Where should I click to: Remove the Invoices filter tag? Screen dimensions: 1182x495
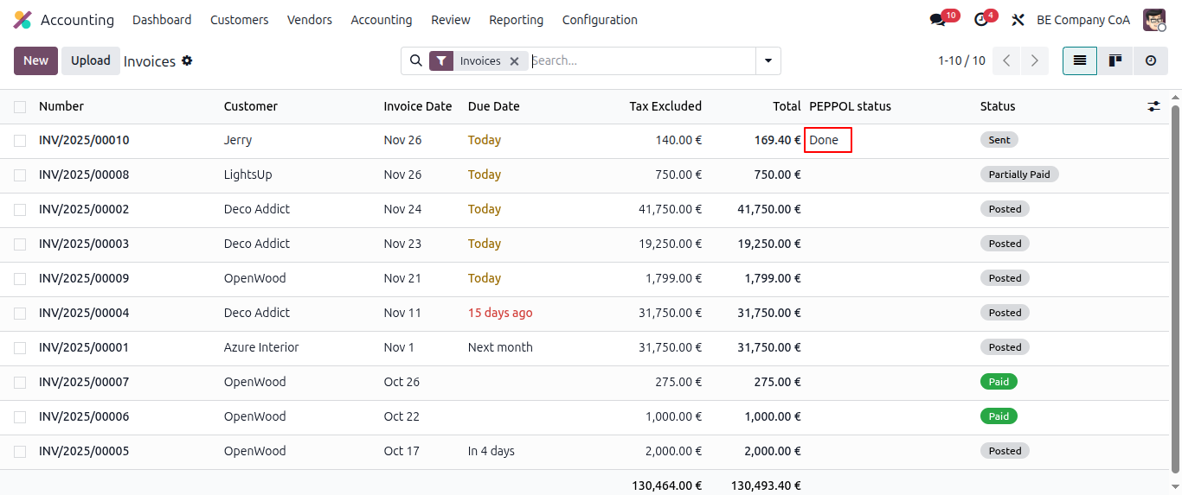click(514, 61)
